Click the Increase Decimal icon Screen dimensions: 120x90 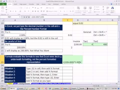[x=70, y=11]
